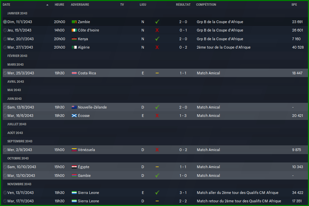The width and height of the screenshot is (309, 206).
Task: Click the DATE column sort arrow
Action: coord(47,5)
